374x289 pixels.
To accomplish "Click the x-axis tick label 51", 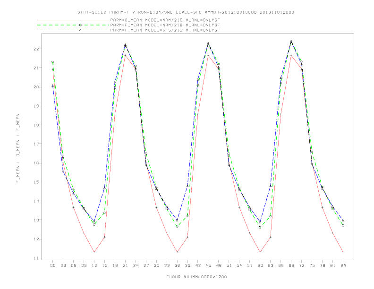I will coord(229,265).
